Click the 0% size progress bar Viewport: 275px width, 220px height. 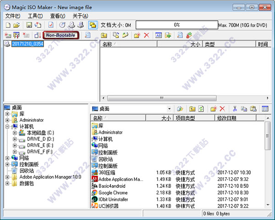click(177, 25)
